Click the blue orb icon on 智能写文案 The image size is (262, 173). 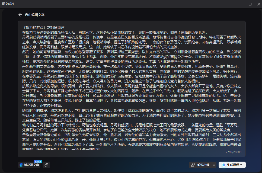[21, 165]
